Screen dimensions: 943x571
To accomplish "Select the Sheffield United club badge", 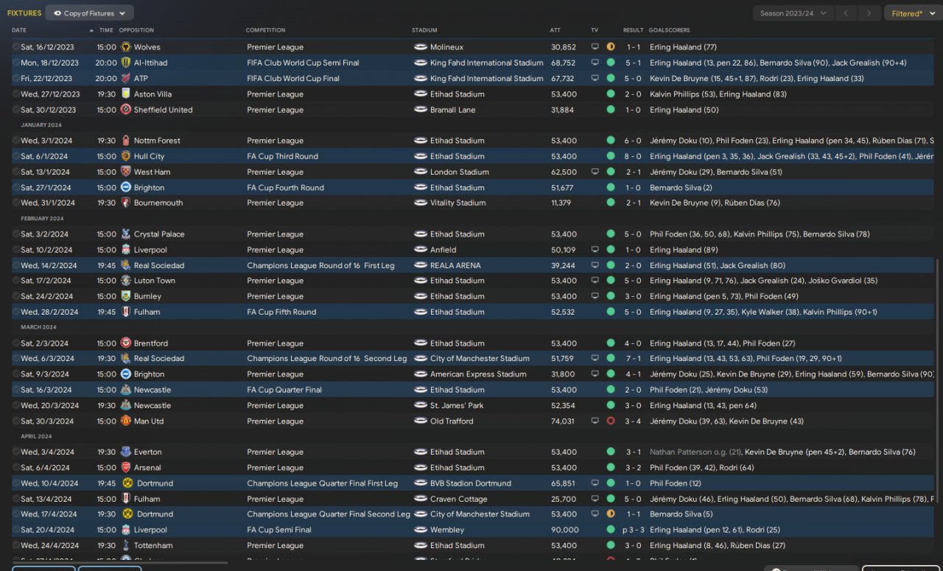I will [125, 110].
